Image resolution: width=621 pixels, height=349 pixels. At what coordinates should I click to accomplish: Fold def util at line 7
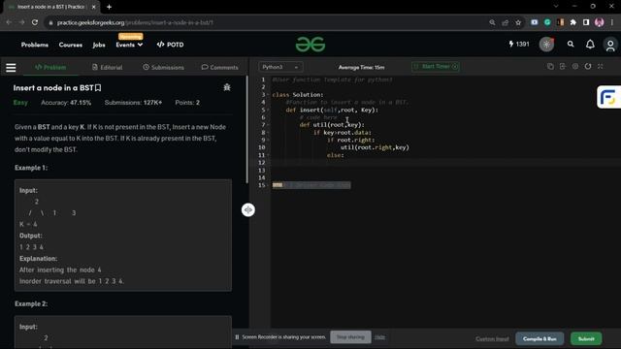click(268, 125)
